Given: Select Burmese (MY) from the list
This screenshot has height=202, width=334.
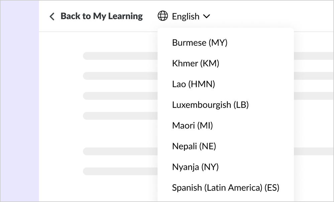Looking at the screenshot, I should coord(200,43).
